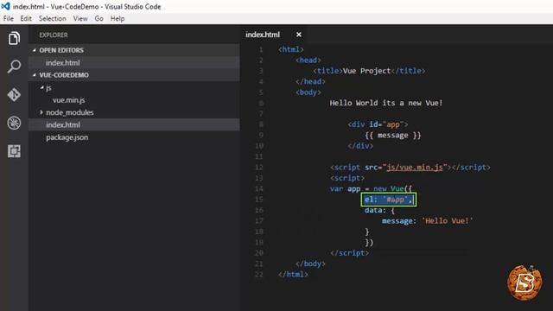Click the 'var app' declaration

coord(346,189)
